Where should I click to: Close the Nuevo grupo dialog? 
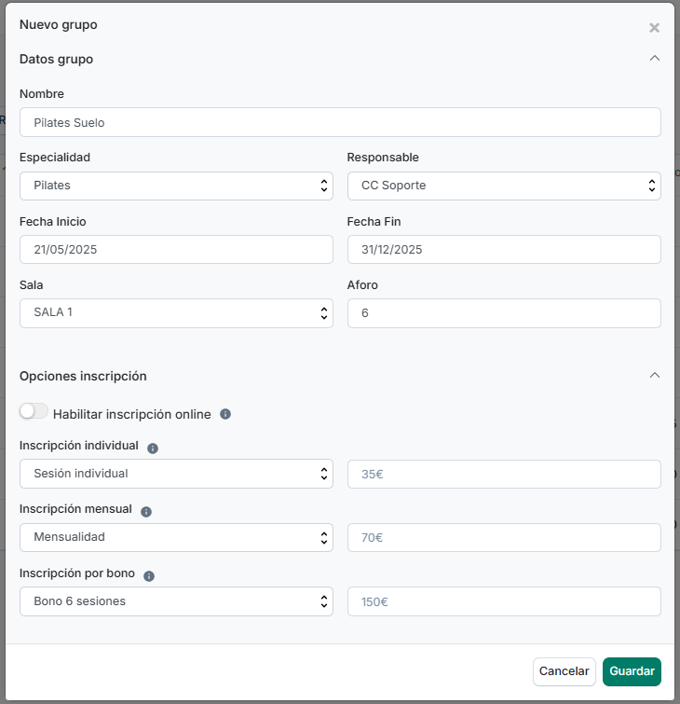pos(655,28)
